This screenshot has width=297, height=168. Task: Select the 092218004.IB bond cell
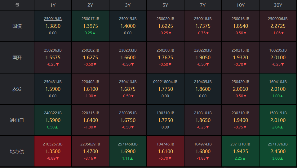point(165,89)
